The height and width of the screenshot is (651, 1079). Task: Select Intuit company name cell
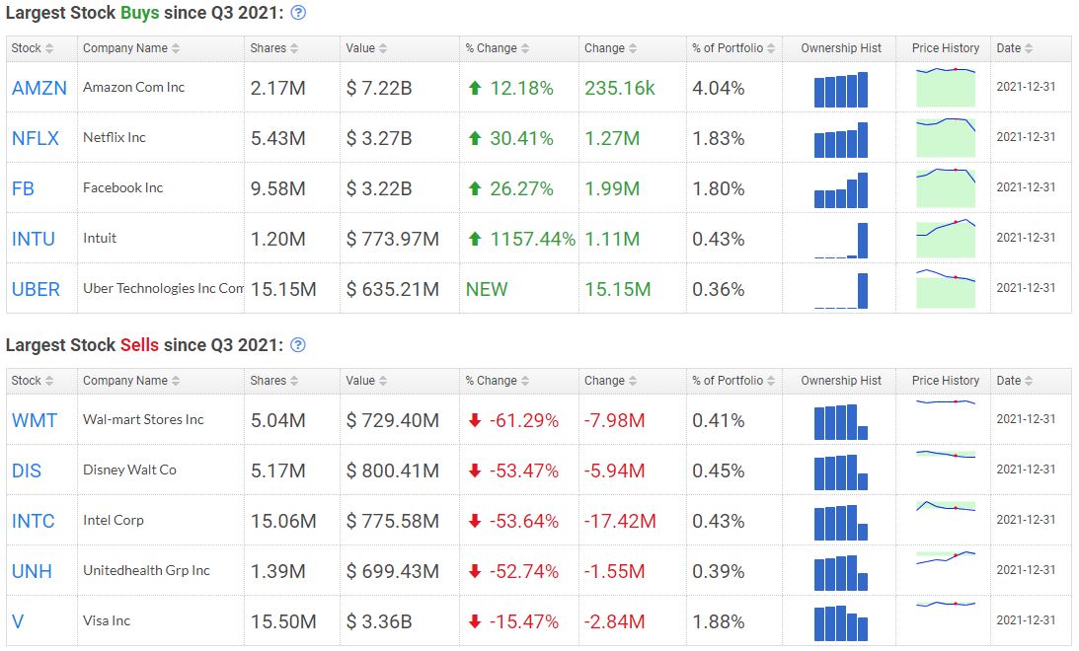pyautogui.click(x=100, y=238)
